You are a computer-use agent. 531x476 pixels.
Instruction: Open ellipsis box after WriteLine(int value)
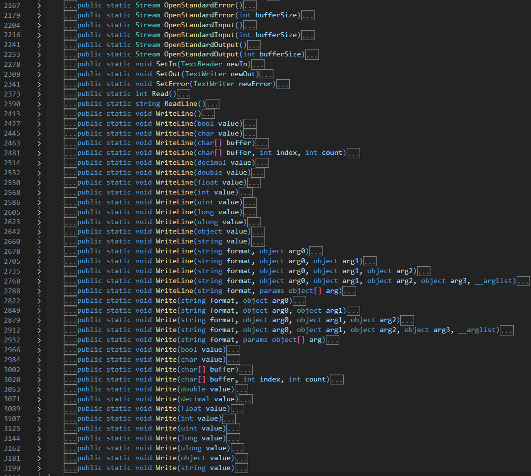[x=246, y=192]
